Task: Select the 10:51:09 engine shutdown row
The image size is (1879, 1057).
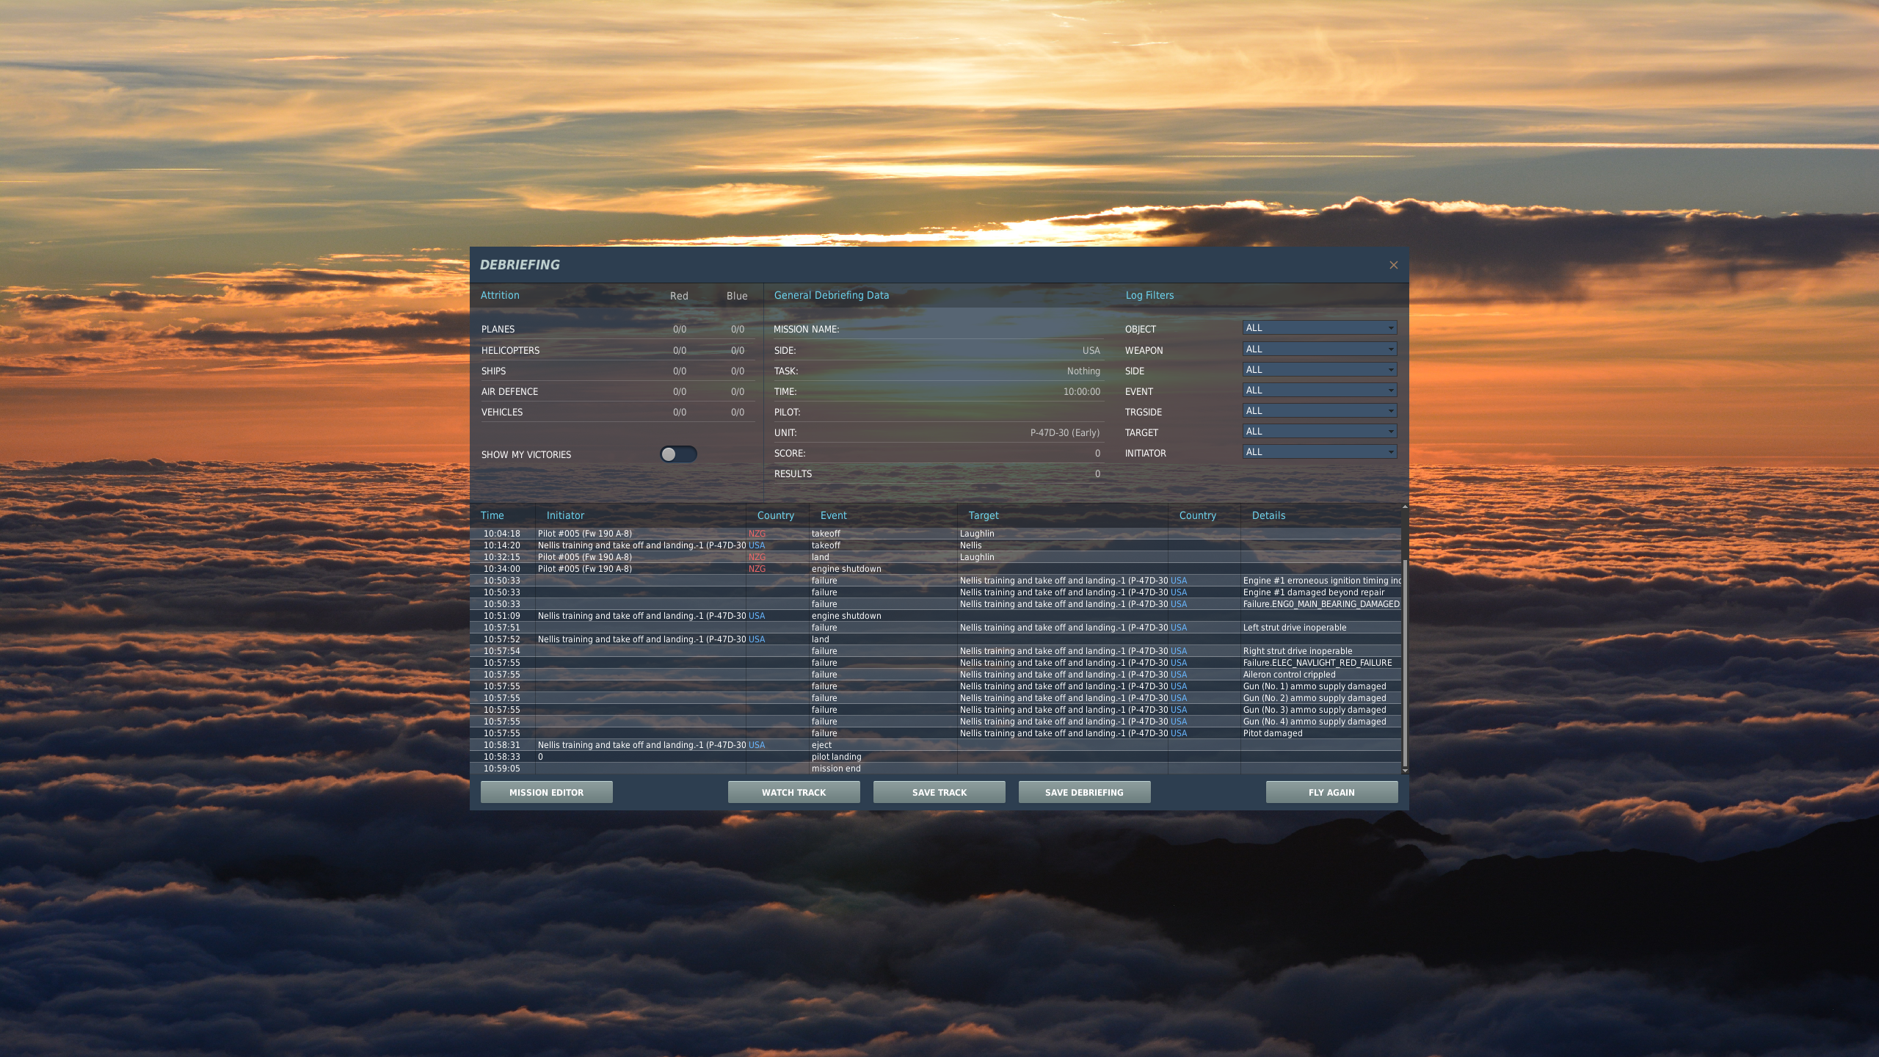Action: pos(935,616)
